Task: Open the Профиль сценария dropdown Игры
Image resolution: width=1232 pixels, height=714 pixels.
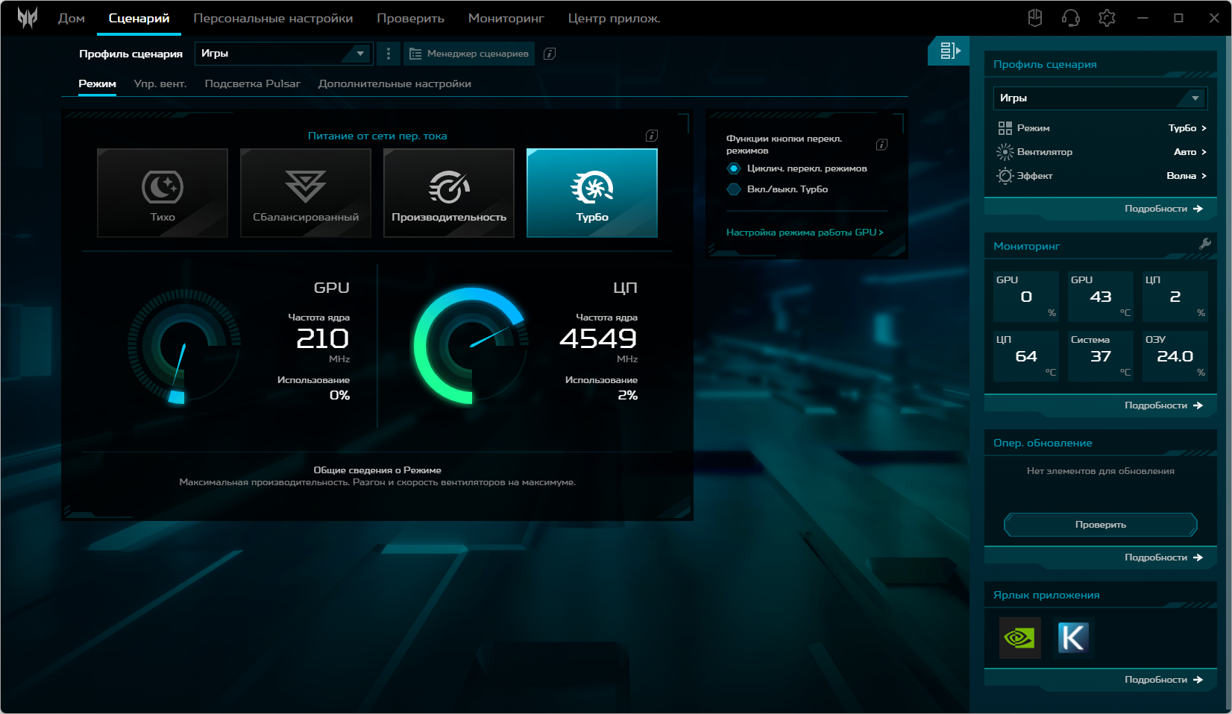Action: (283, 54)
